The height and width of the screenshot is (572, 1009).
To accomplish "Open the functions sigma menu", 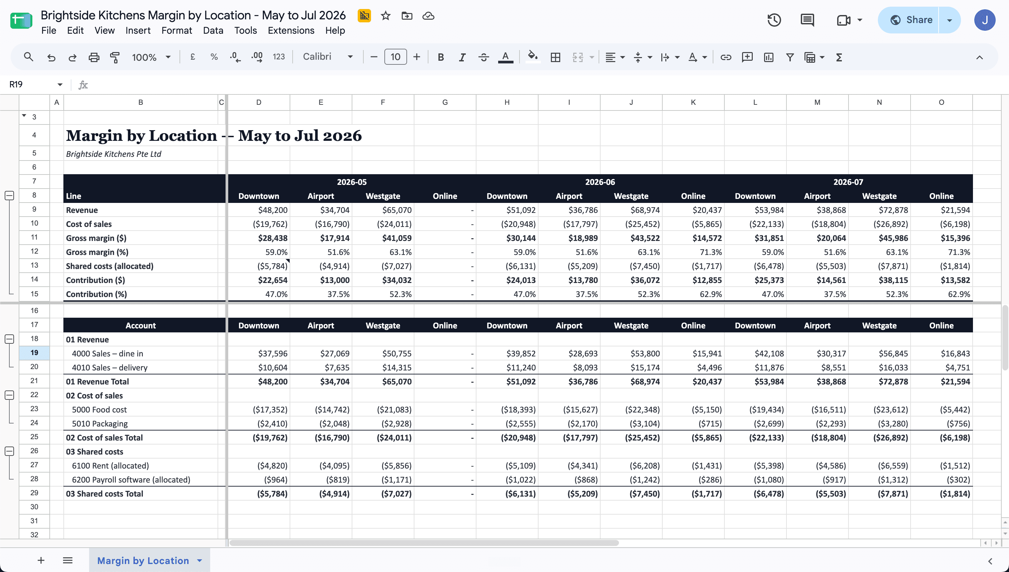I will click(x=839, y=57).
